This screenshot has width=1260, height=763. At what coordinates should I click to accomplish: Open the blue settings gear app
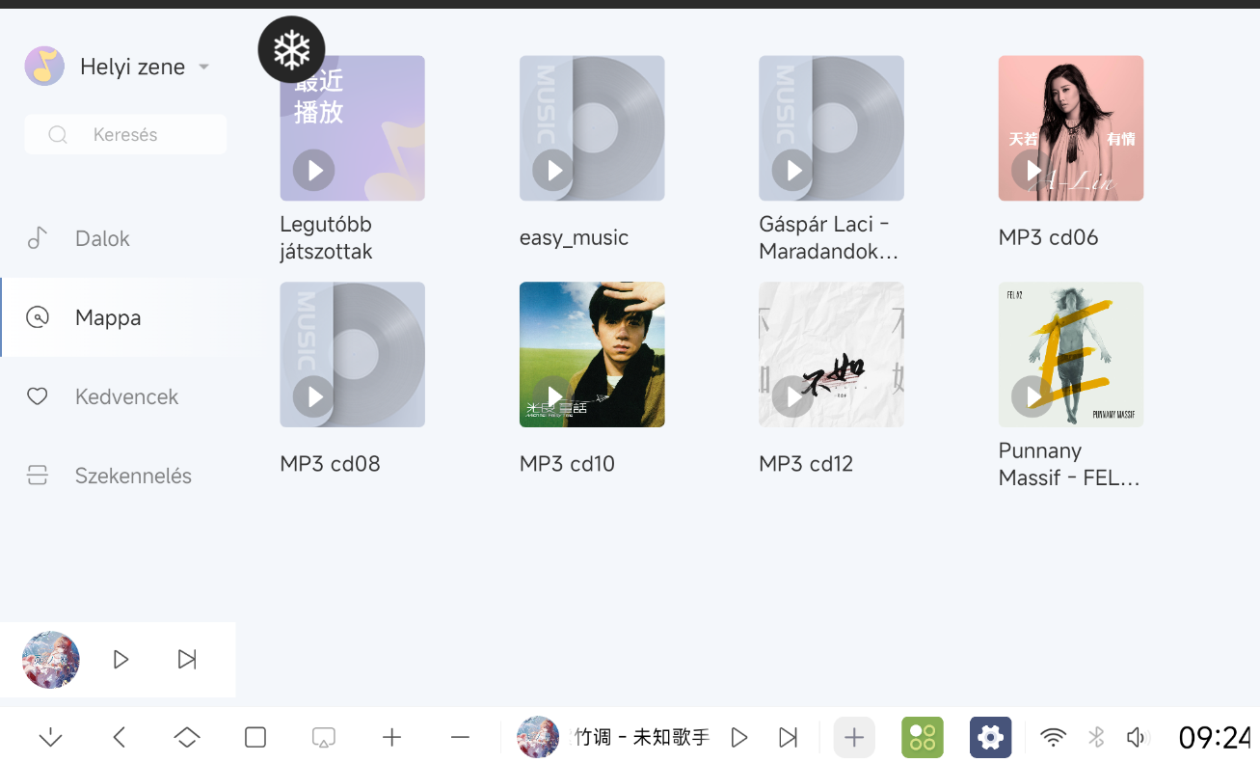coord(990,738)
